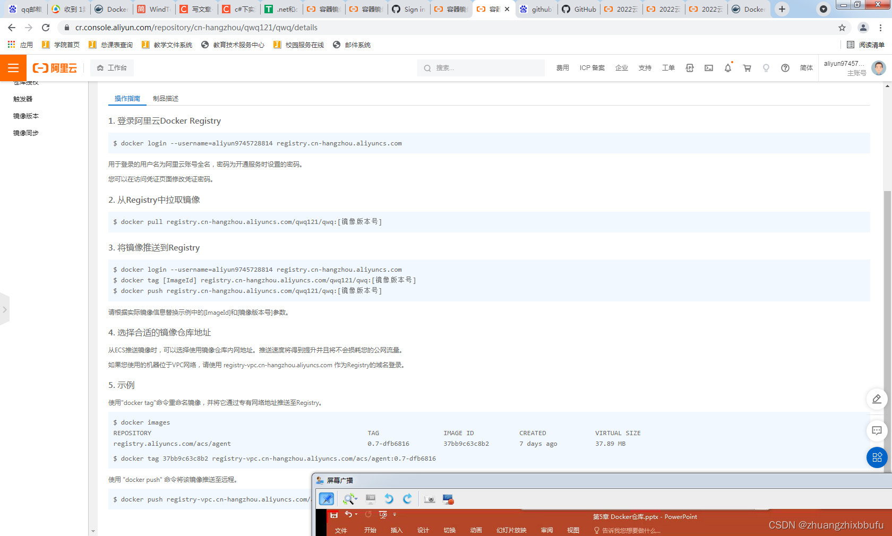The height and width of the screenshot is (536, 892).
Task: Switch to the 制品描述 tab
Action: click(x=166, y=99)
